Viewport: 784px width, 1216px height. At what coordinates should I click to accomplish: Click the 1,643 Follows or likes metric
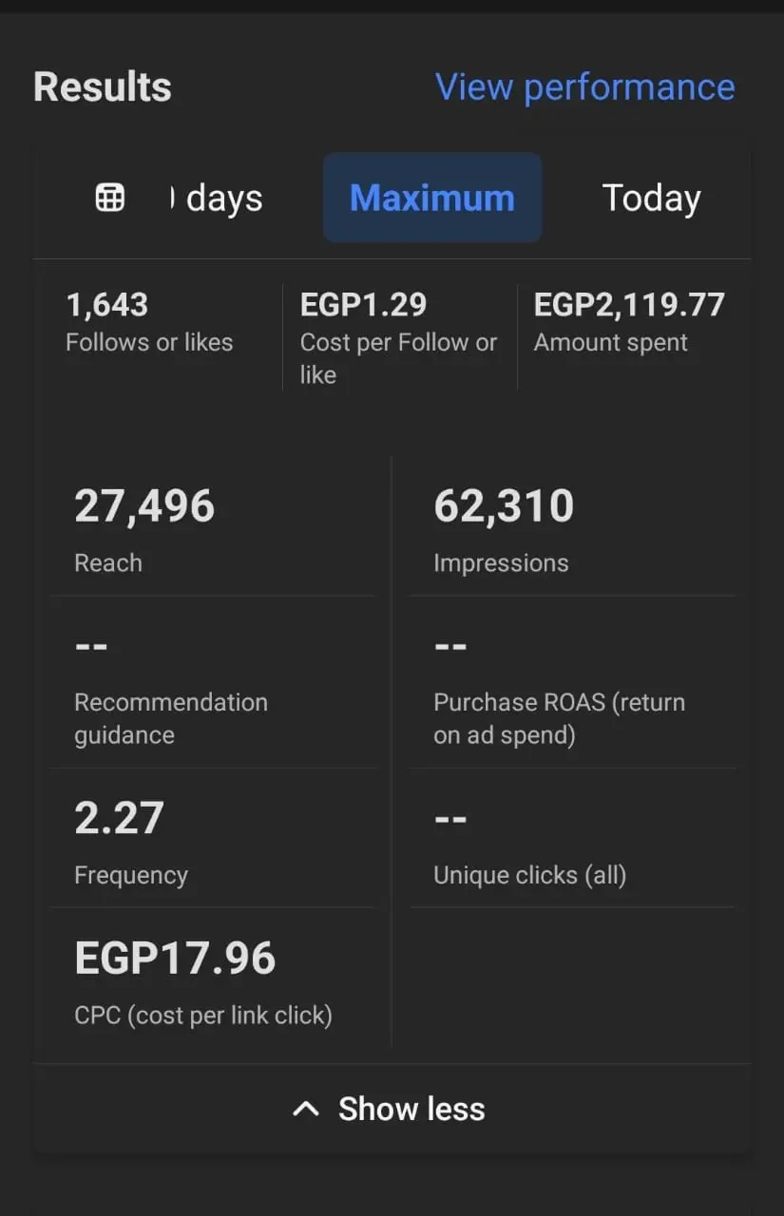pyautogui.click(x=149, y=323)
